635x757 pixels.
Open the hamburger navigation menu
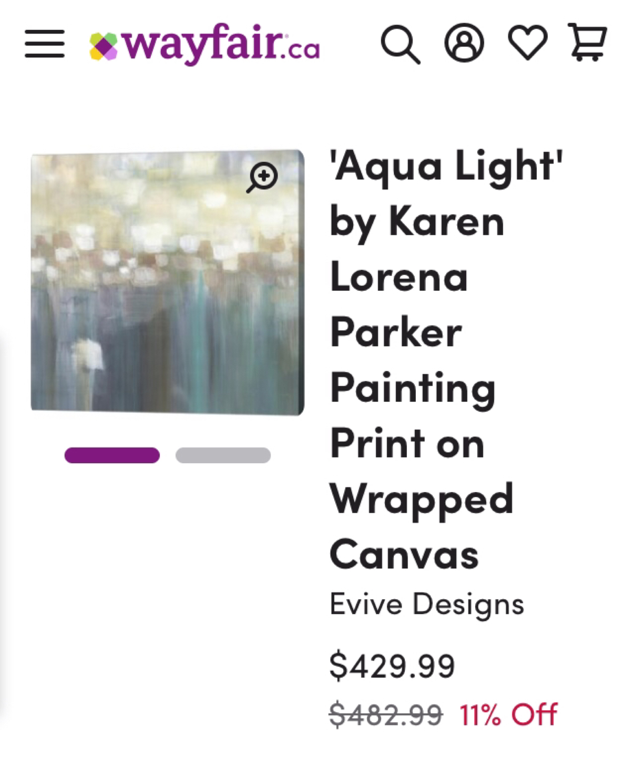click(45, 44)
